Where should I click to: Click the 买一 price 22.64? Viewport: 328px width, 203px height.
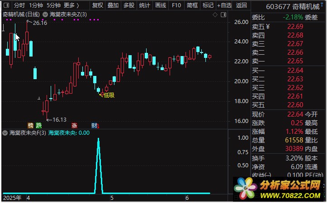[x=295, y=70]
